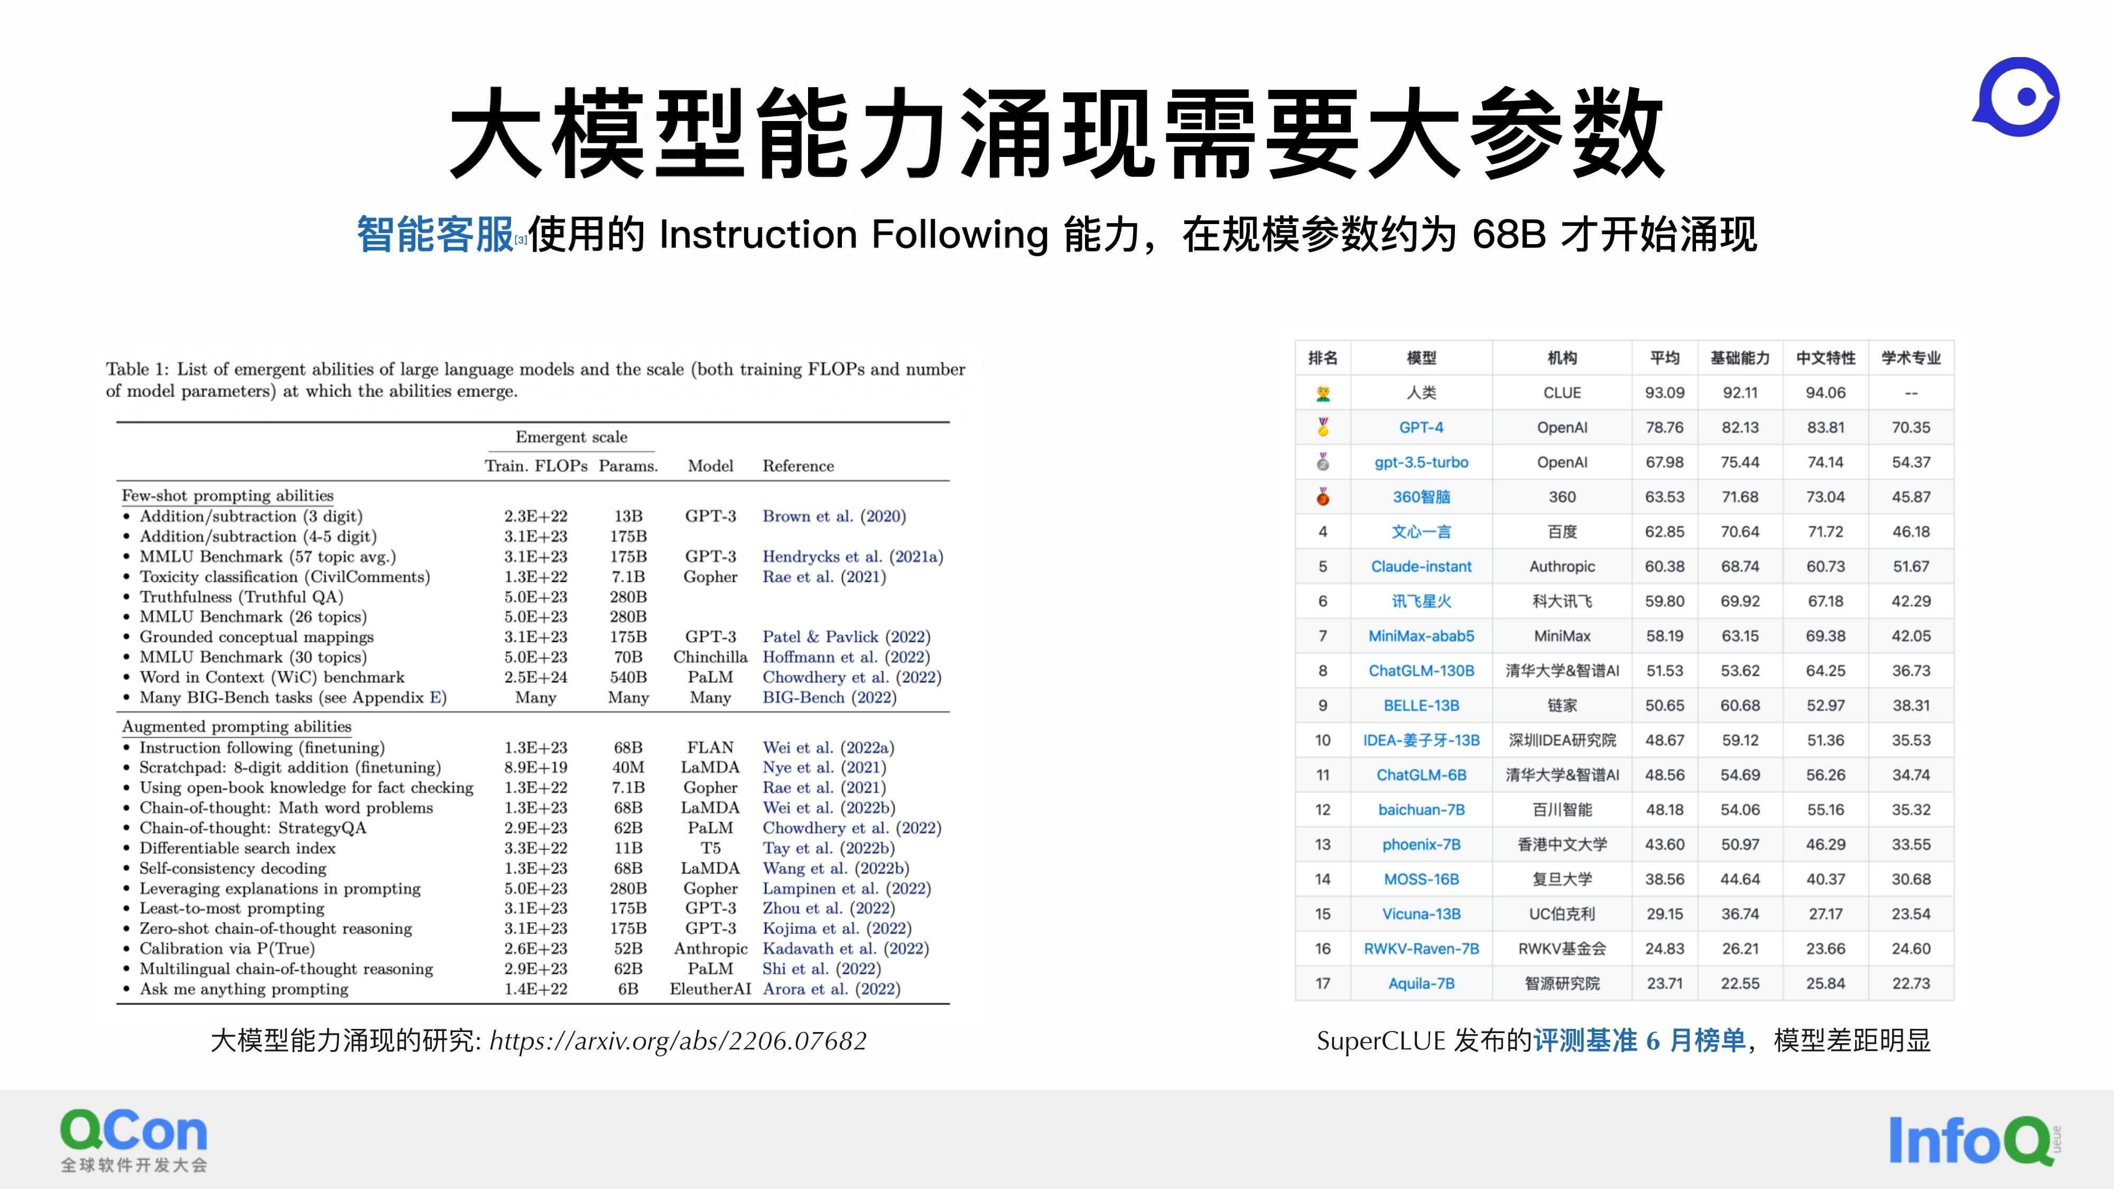Open the 文心一言 model link
2114x1189 pixels.
pos(1421,532)
